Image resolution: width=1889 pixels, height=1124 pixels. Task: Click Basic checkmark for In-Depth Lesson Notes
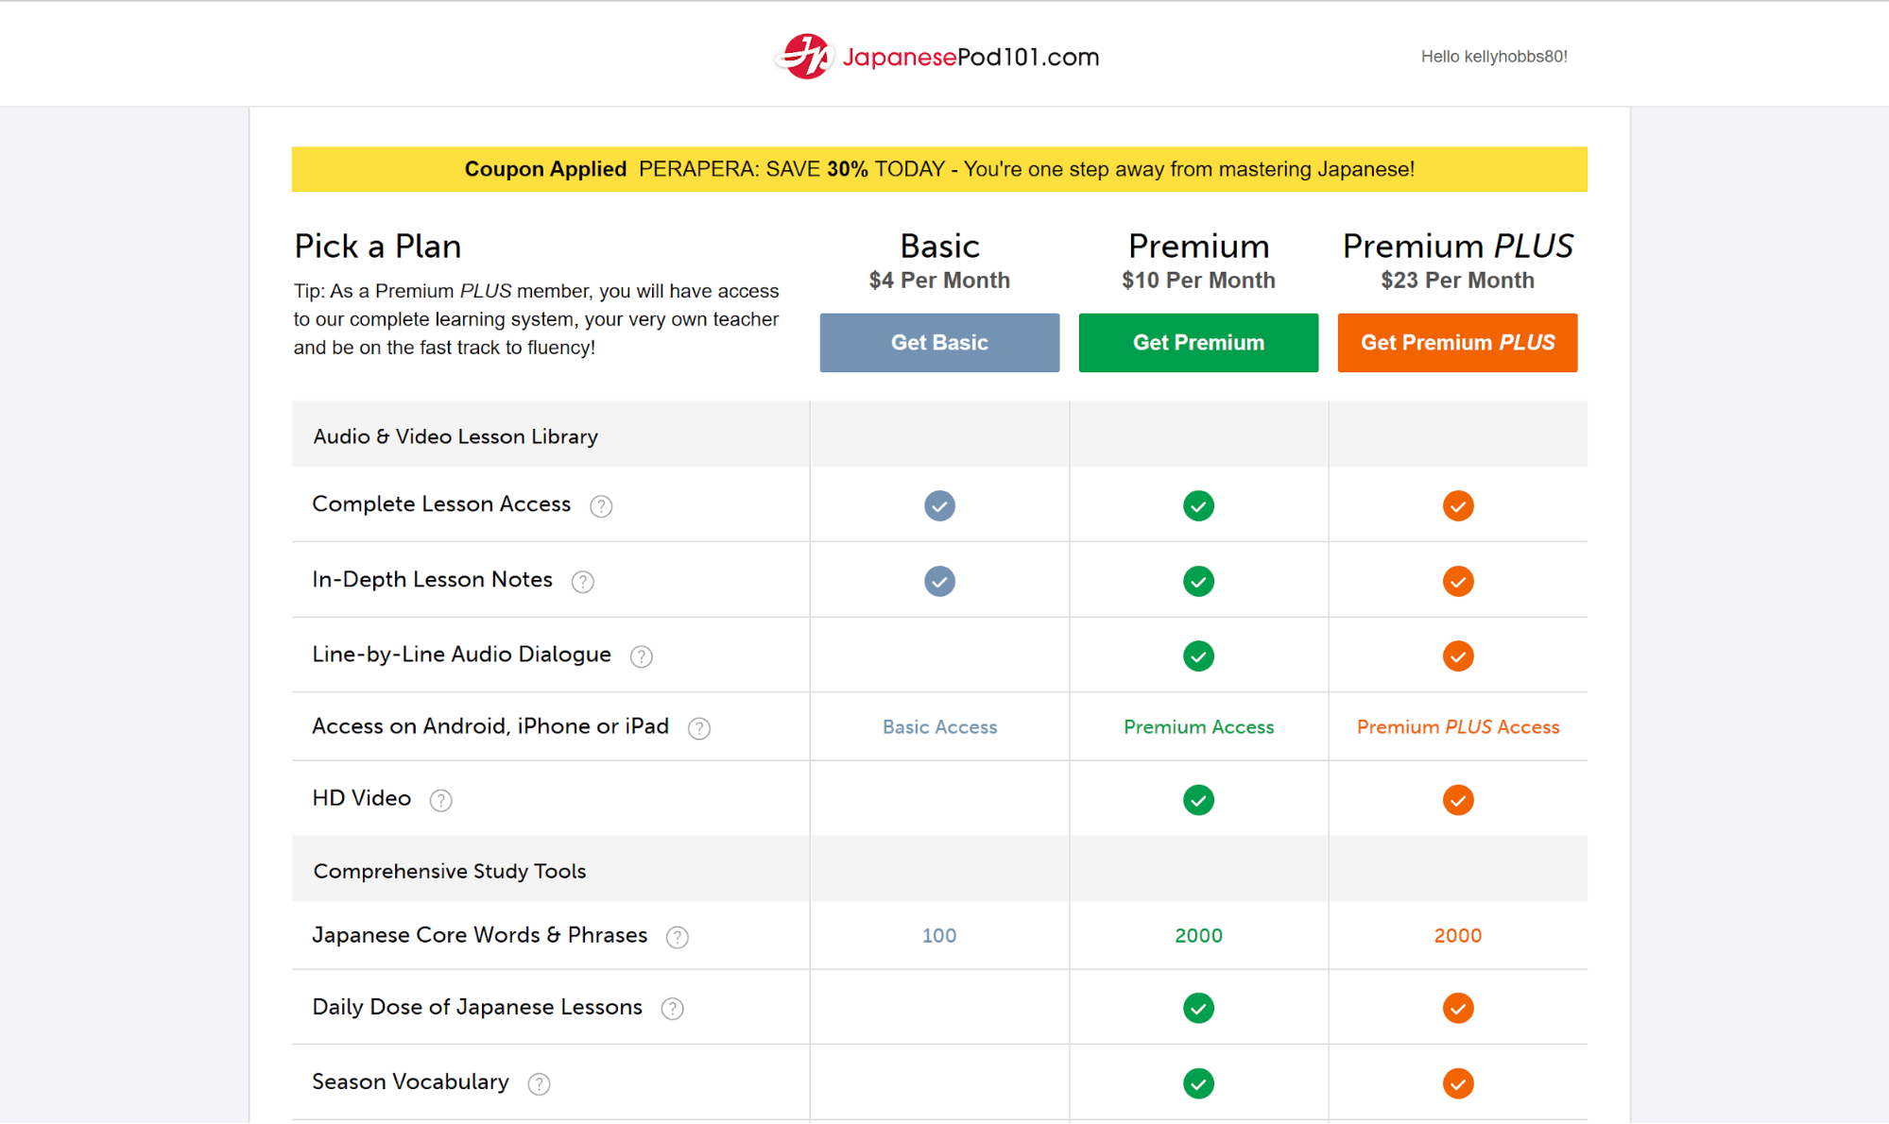click(939, 581)
